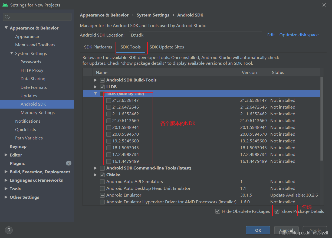The image size is (332, 238).
Task: Open Menus and Toolbars settings
Action: point(35,45)
